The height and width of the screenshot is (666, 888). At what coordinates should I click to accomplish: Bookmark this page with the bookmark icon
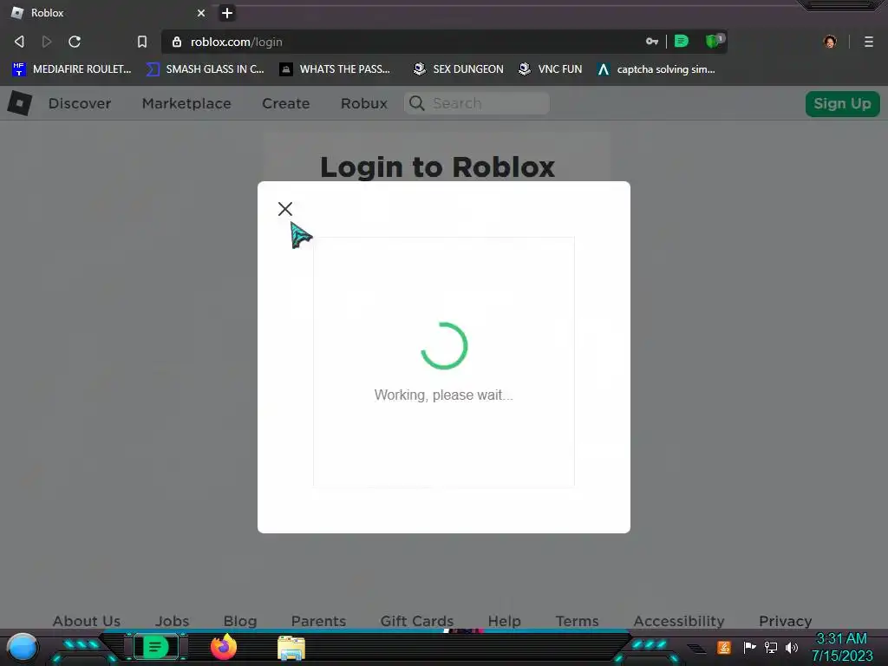[142, 42]
